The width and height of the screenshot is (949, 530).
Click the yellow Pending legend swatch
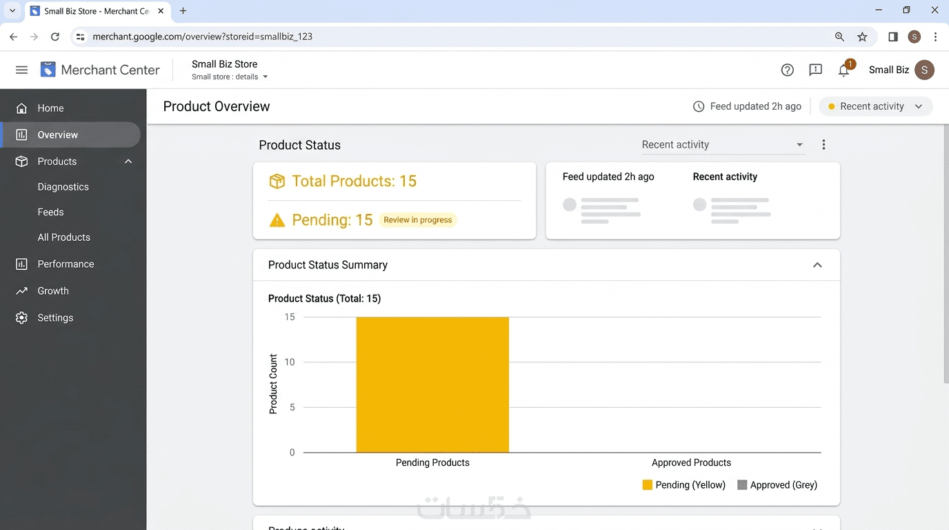pos(647,485)
